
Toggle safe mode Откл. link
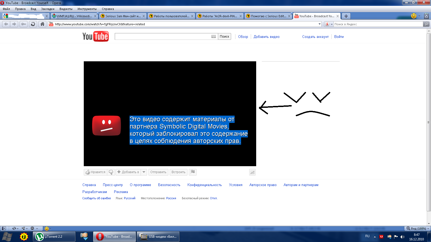[x=213, y=198]
